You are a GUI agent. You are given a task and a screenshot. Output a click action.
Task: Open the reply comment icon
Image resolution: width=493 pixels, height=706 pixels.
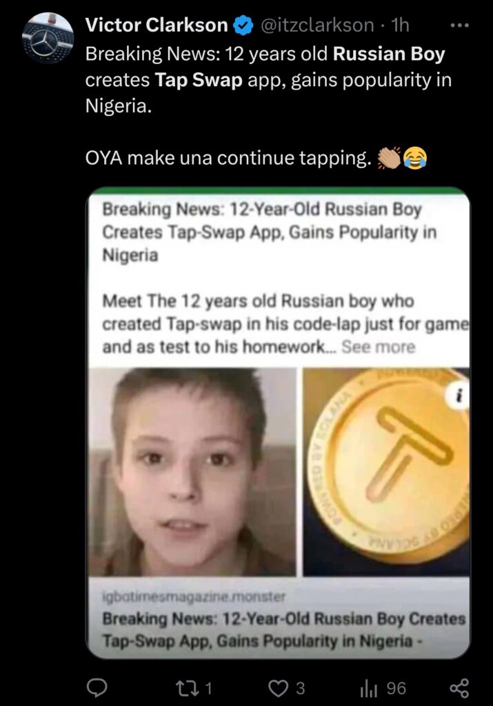[97, 687]
